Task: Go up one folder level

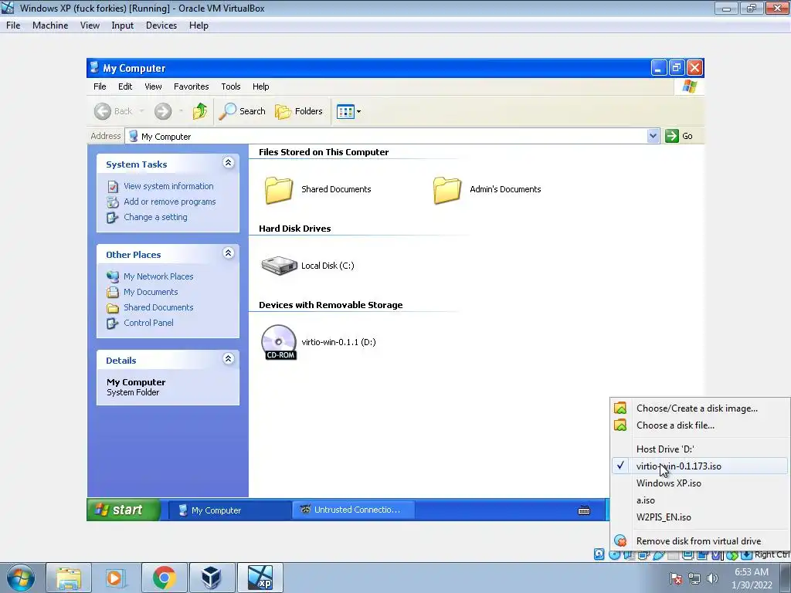Action: [200, 111]
